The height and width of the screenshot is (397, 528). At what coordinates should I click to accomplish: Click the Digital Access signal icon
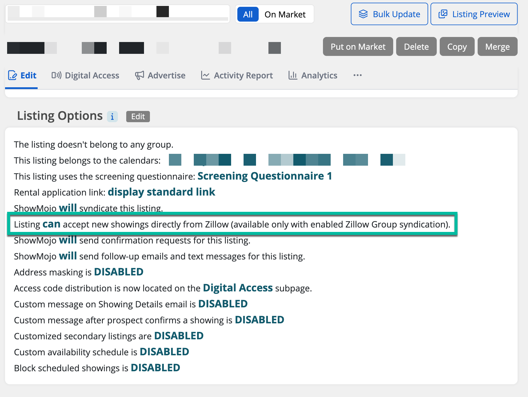tap(56, 75)
